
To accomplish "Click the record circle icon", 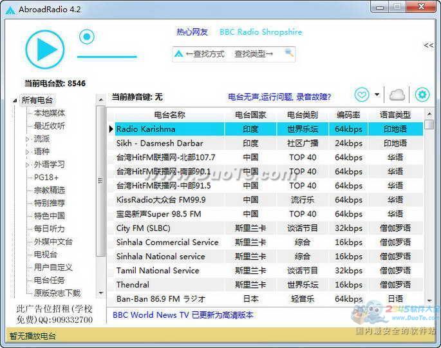I will [x=86, y=37].
